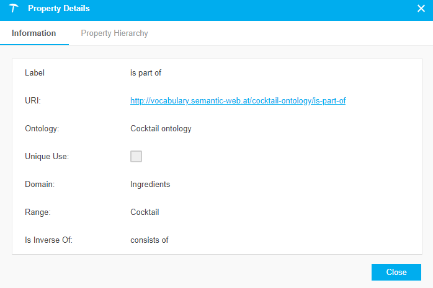The height and width of the screenshot is (288, 433).
Task: Click the 'Ingredients' domain value
Action: tap(150, 184)
